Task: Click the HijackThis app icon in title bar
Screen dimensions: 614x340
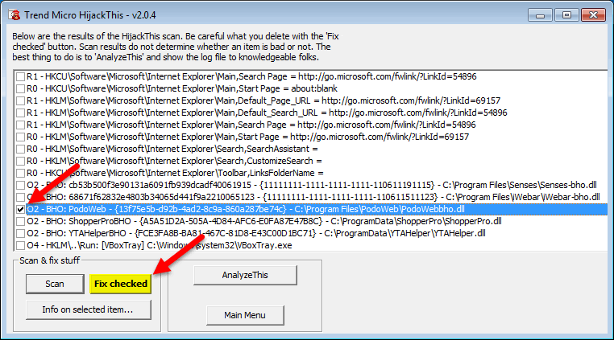Action: click(x=15, y=14)
